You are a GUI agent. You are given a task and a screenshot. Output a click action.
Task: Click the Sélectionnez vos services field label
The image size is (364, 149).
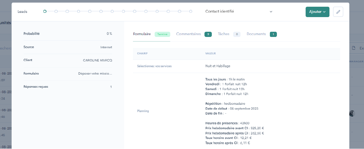(x=154, y=66)
